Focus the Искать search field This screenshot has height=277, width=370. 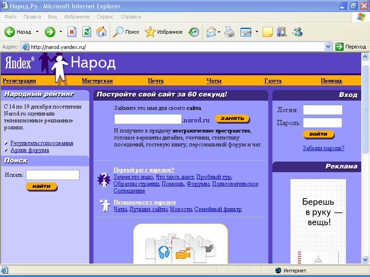(53, 175)
